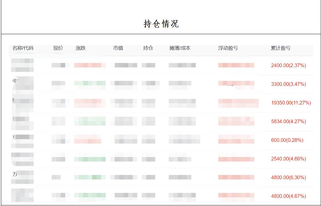
Task: Click the 持仓情况 title
Action: [160, 22]
